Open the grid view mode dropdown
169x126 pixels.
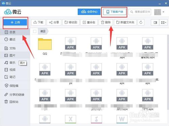click(164, 22)
